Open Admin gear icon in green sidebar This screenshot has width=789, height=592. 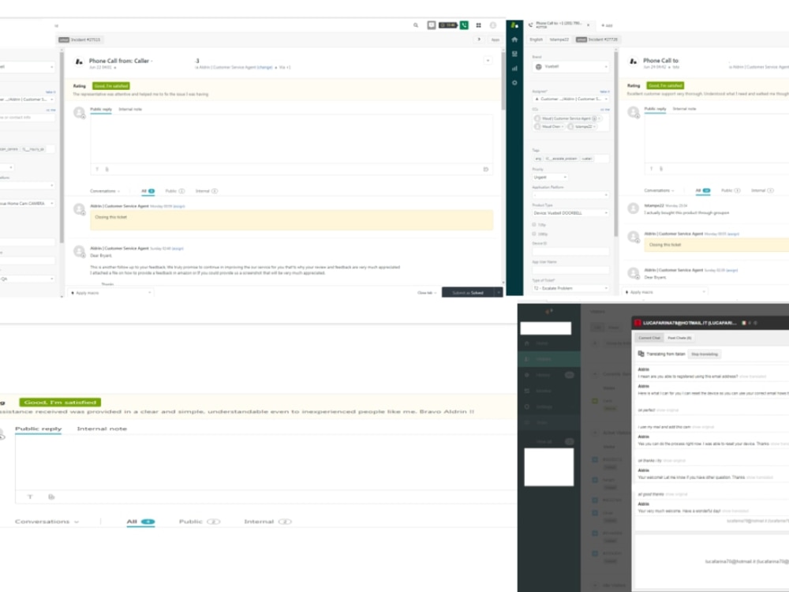tap(514, 83)
